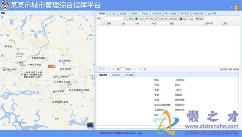Open the 排班管理 tab
The image size is (242, 137).
pos(157,13)
